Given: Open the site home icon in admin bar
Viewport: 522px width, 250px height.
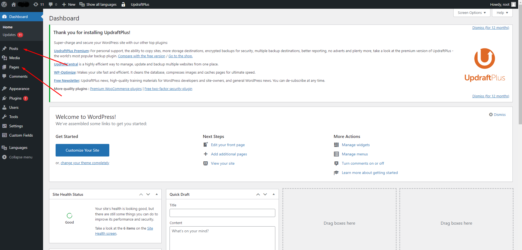Looking at the screenshot, I should pos(13,4).
